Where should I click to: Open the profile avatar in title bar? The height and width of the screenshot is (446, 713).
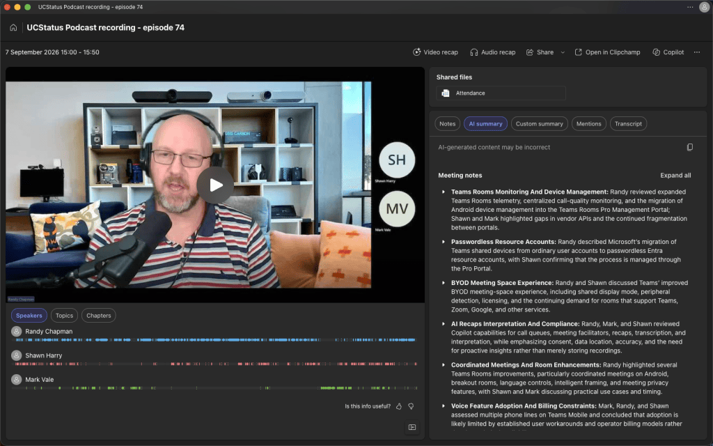point(703,7)
